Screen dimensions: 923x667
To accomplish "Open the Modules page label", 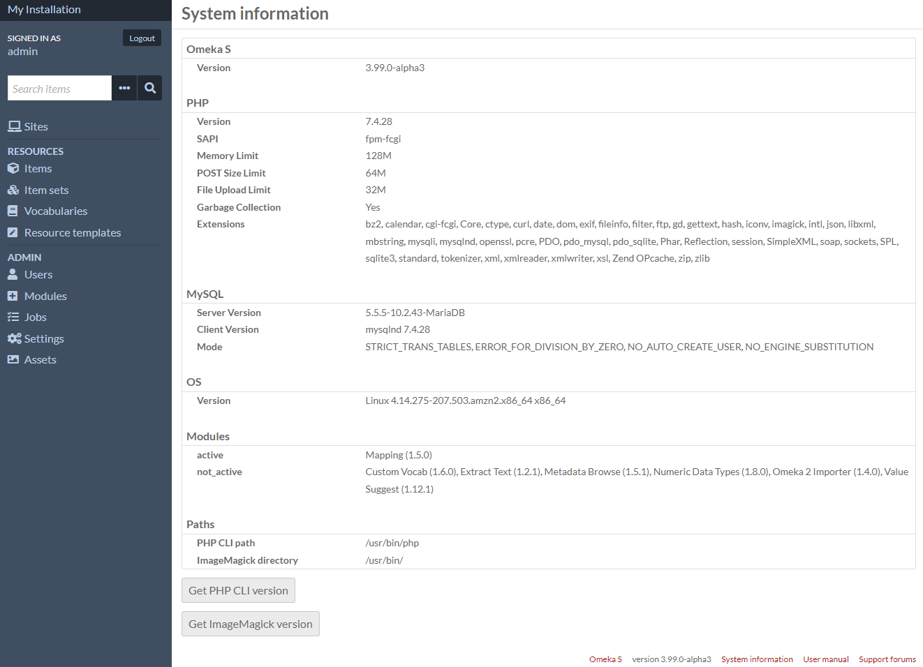I will (45, 296).
